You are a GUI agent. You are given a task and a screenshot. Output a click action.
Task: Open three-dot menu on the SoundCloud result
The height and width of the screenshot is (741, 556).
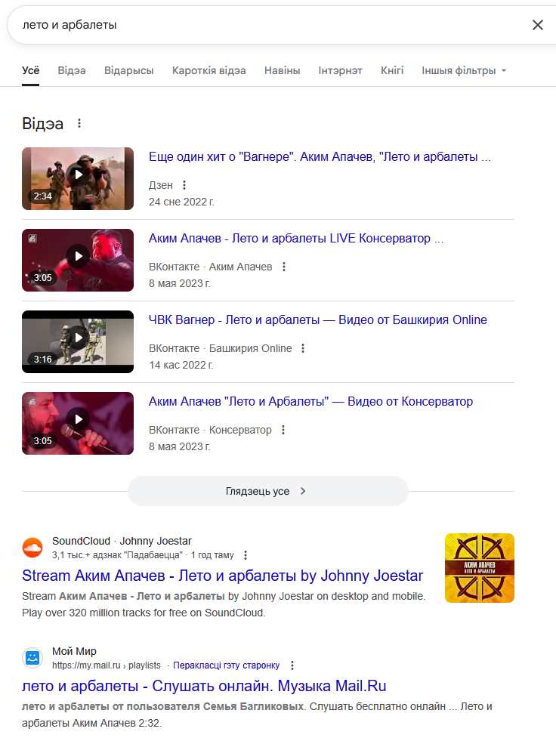coord(246,555)
